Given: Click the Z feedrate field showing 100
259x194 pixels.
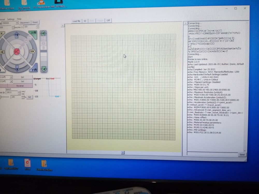Looking at the screenshot, I should [x=30, y=27].
